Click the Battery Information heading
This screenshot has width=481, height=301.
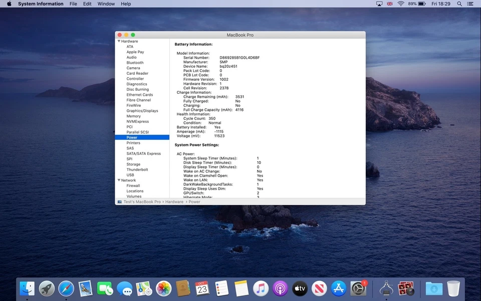pos(193,44)
